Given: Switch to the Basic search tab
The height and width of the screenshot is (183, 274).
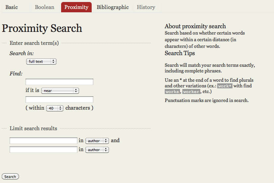Looking at the screenshot, I should (x=16, y=7).
